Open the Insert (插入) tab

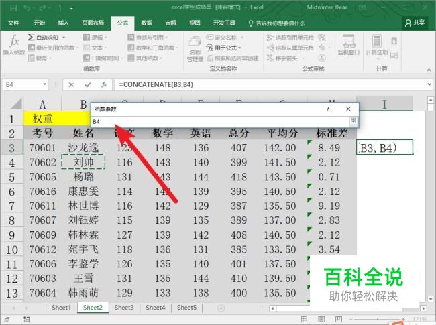tap(63, 23)
